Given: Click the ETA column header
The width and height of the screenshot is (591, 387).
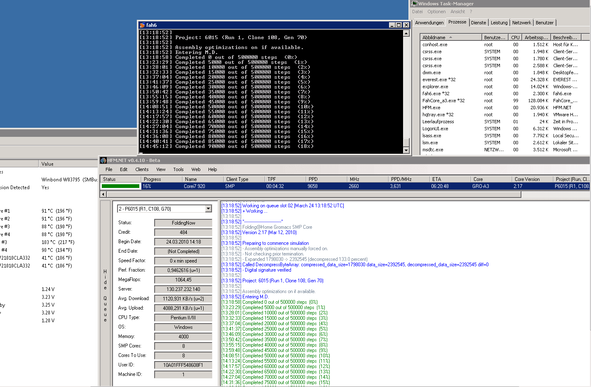Looking at the screenshot, I should click(450, 179).
